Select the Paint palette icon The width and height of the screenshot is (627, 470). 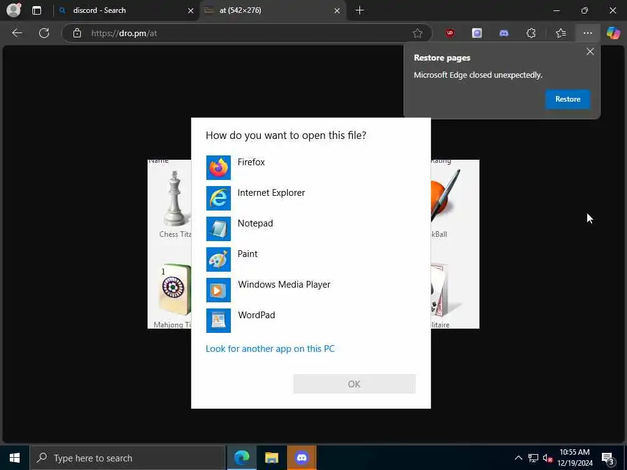click(219, 259)
